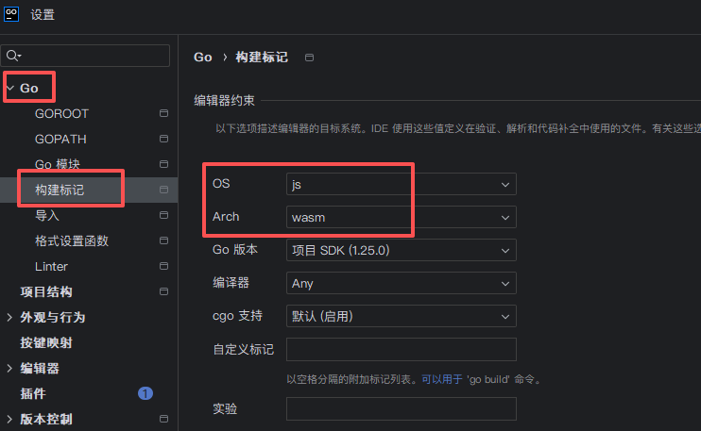
Task: Open the cgo 支持 dropdown
Action: click(x=401, y=316)
